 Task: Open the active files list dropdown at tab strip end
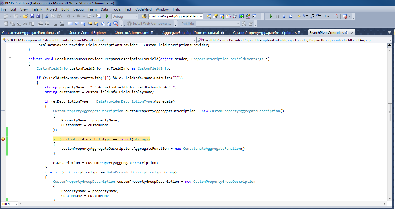click(x=390, y=32)
